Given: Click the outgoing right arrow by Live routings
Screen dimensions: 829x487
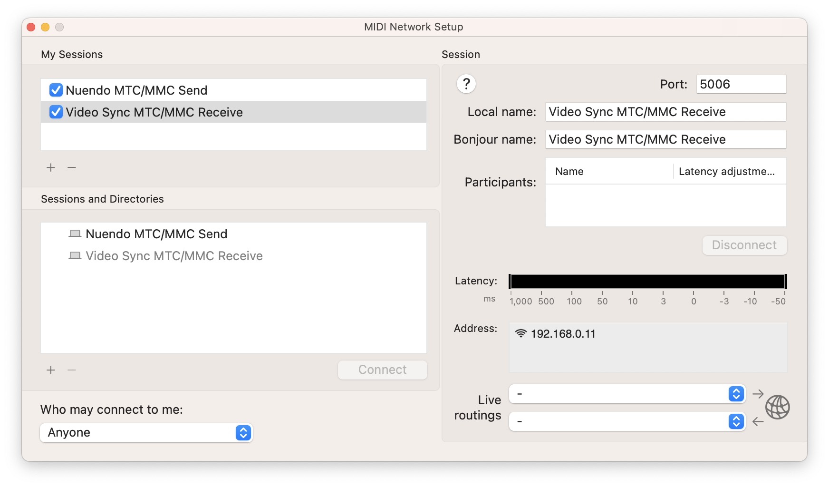Looking at the screenshot, I should pos(758,394).
